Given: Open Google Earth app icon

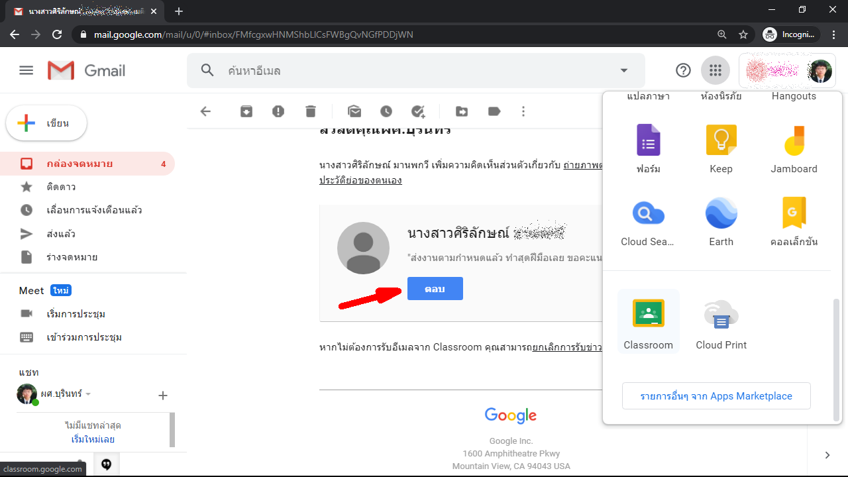Looking at the screenshot, I should pyautogui.click(x=721, y=221).
